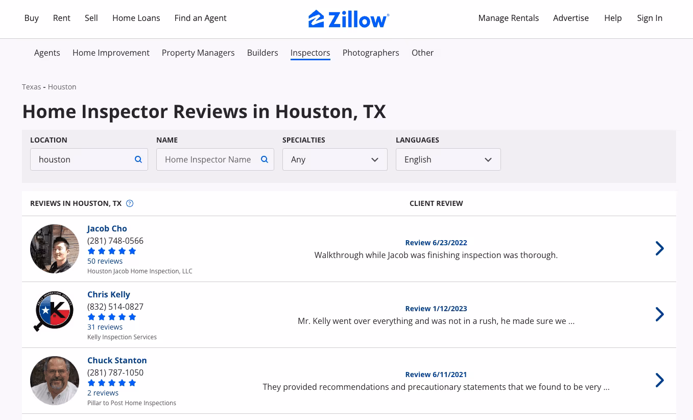The height and width of the screenshot is (420, 693).
Task: Click Jacob Cho's star rating
Action: pyautogui.click(x=112, y=251)
